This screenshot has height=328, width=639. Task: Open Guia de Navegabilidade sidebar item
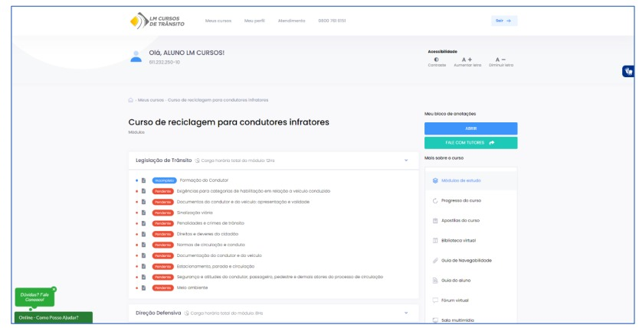tap(466, 261)
